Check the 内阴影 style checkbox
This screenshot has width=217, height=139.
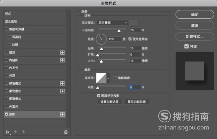click(x=6, y=60)
